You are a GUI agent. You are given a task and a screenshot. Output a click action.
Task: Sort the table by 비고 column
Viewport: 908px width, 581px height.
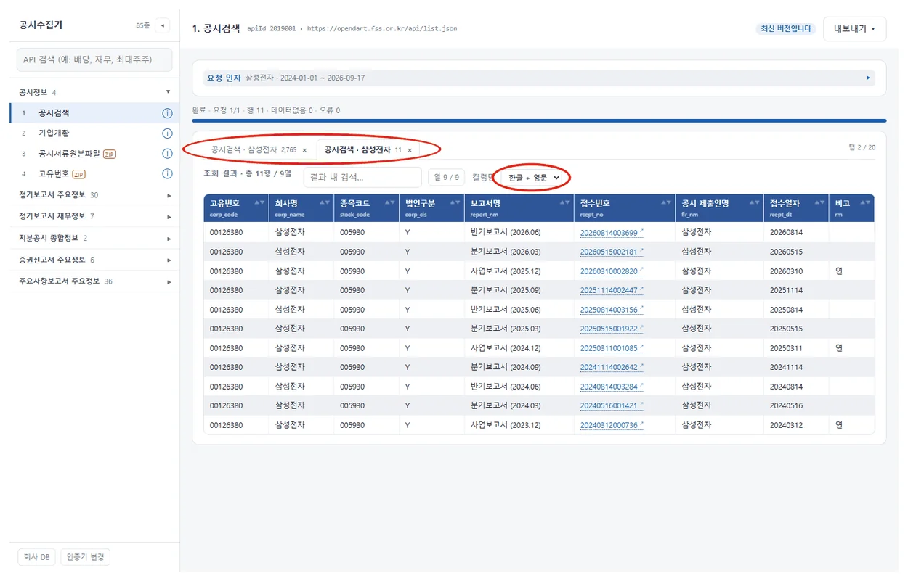click(x=865, y=203)
